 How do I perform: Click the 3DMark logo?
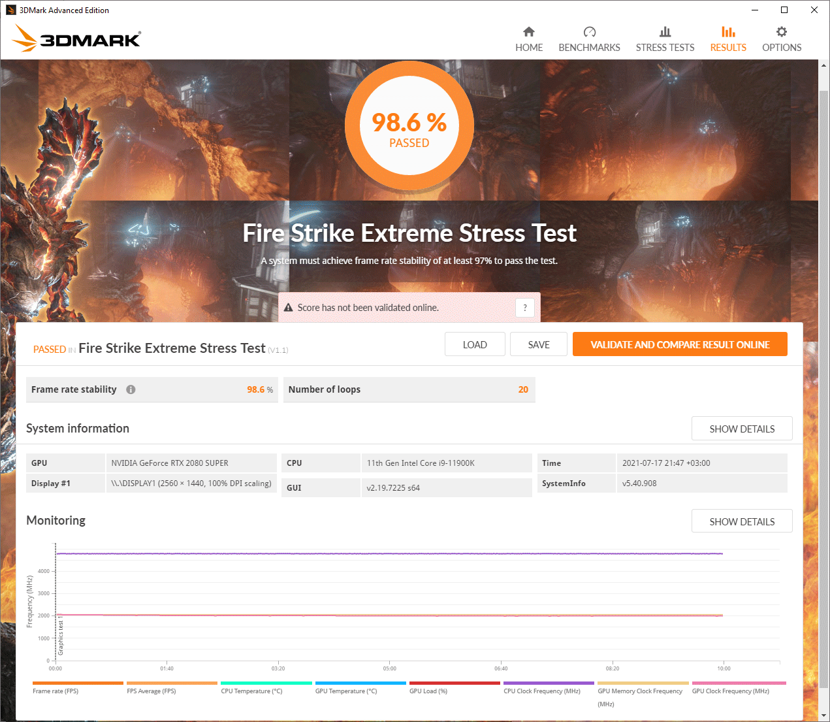point(76,38)
